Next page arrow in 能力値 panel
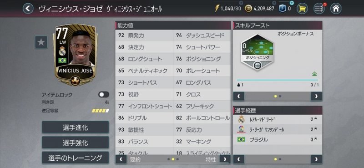The image size is (364, 168). (225, 159)
